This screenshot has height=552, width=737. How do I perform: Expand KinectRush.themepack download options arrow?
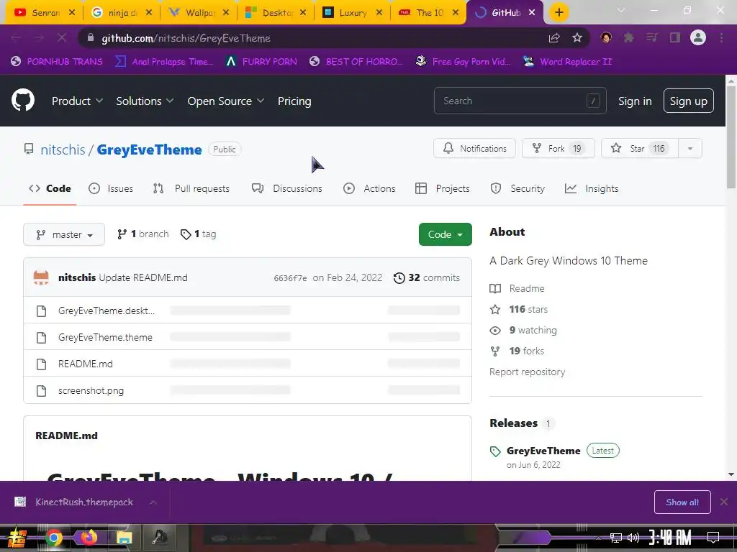[x=153, y=502]
